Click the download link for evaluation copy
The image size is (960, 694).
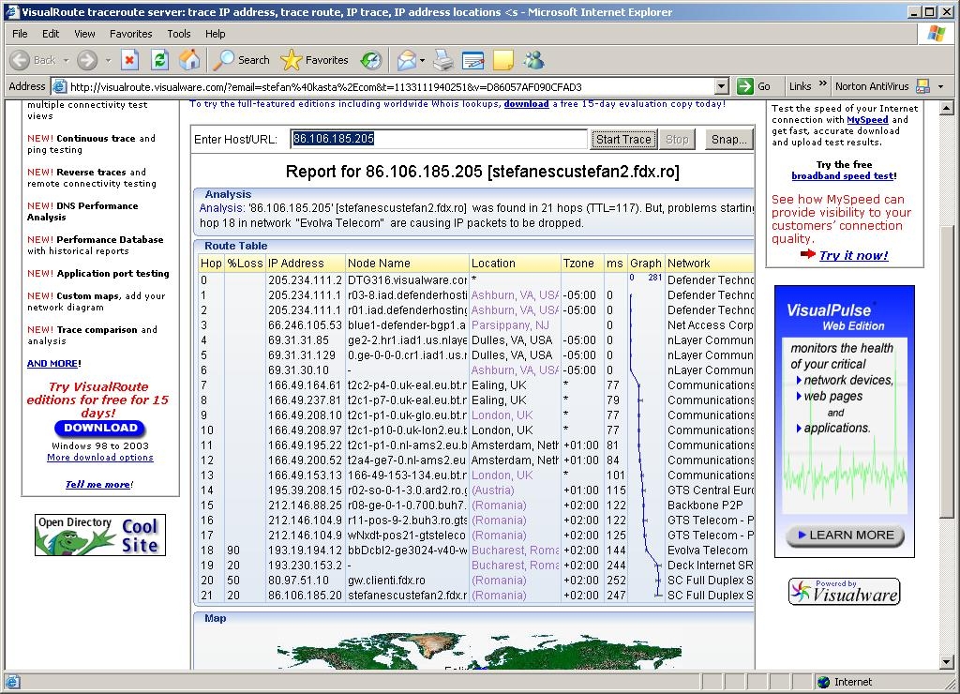[526, 103]
